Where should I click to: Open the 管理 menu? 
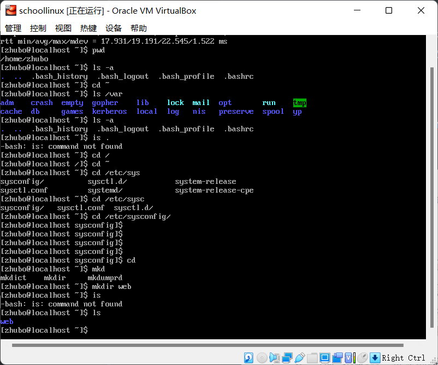click(x=13, y=28)
